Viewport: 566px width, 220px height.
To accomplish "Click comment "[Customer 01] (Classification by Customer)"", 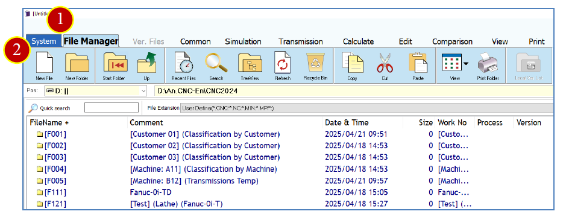I will 205,134.
